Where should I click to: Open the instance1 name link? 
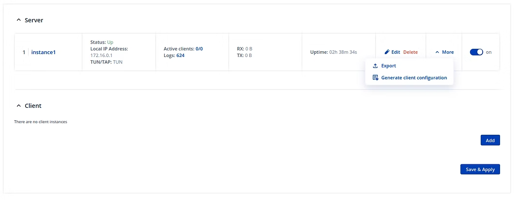[x=43, y=52]
